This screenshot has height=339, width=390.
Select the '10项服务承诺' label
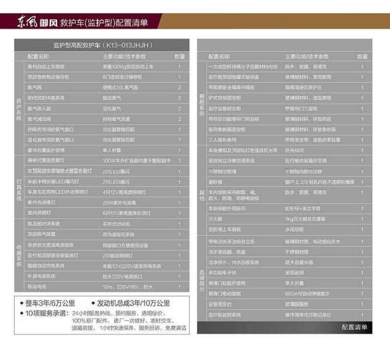(x=47, y=313)
